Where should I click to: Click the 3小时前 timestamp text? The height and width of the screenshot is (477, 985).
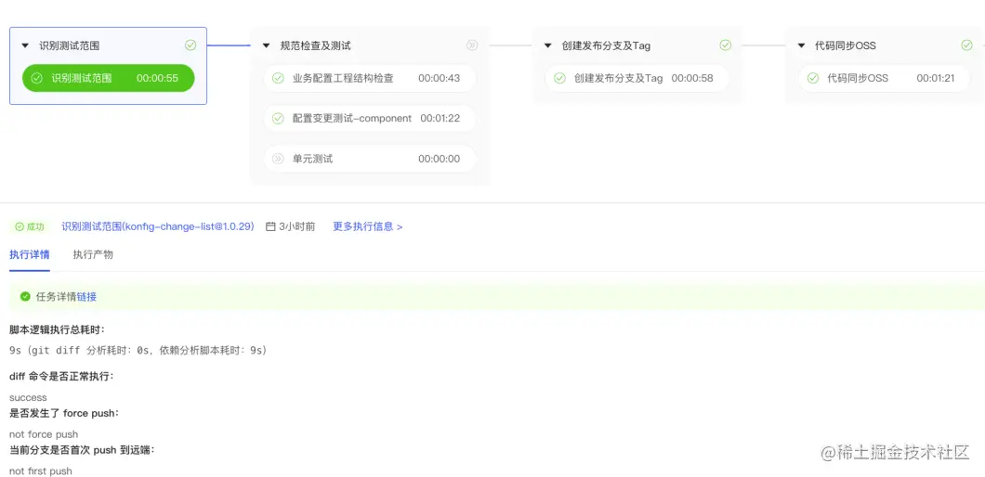(x=297, y=226)
